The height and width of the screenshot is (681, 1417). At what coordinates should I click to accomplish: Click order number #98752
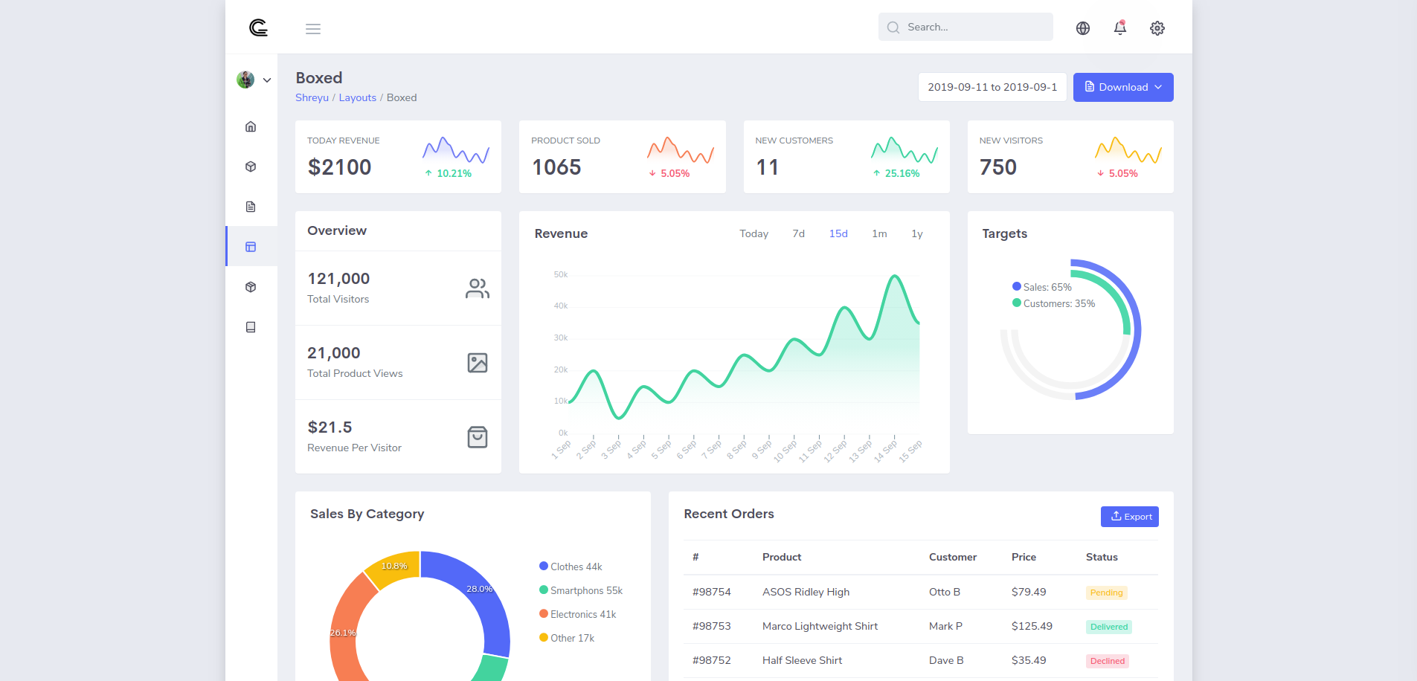(x=712, y=660)
